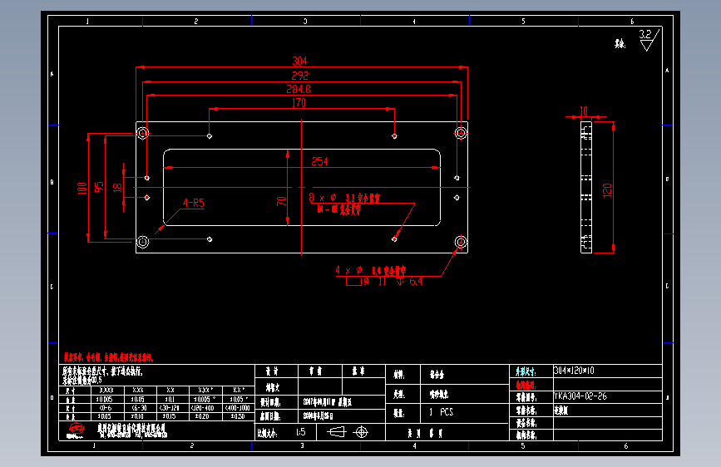This screenshot has height=467, width=721.
Task: Click the 284.8 dimension value
Action: pyautogui.click(x=299, y=89)
